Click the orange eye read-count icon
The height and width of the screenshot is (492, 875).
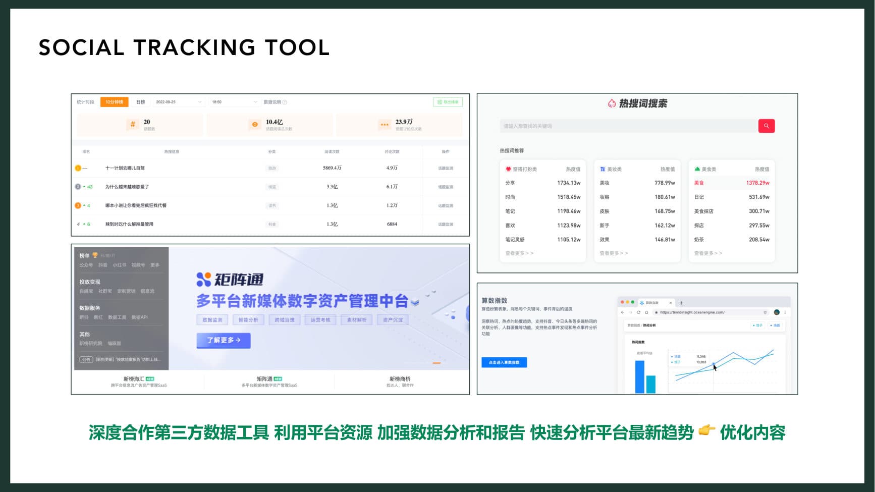coord(255,124)
